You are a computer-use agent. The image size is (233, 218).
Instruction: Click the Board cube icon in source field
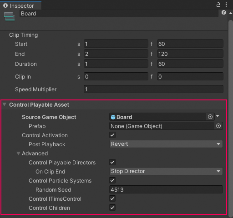click(113, 117)
